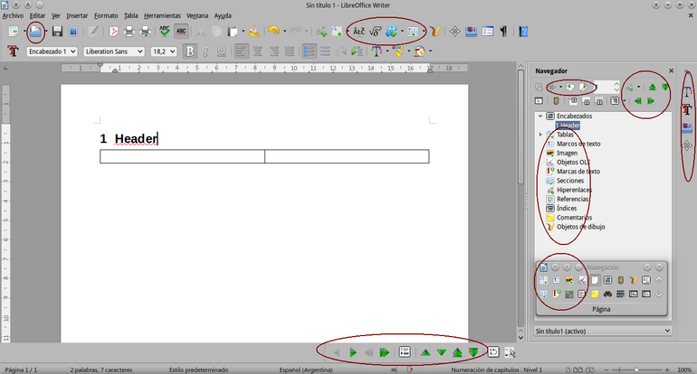Toggle Bold formatting button
The image size is (697, 374).
pyautogui.click(x=189, y=51)
